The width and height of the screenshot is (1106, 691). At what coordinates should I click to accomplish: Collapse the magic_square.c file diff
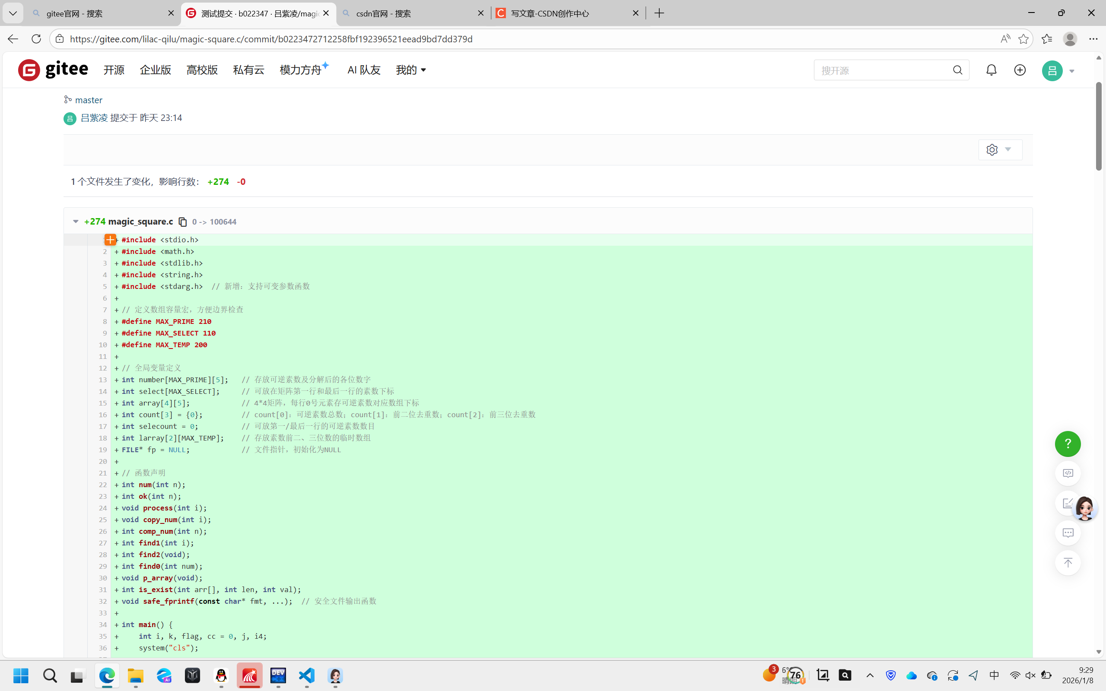[x=76, y=222]
